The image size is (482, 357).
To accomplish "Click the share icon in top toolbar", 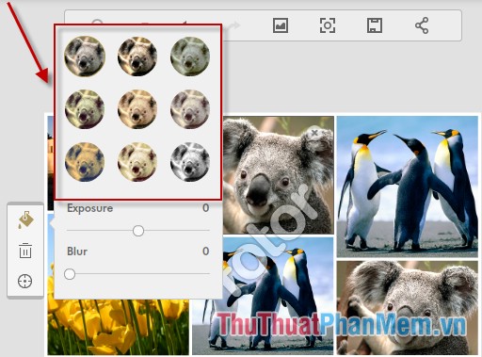I will pyautogui.click(x=422, y=25).
